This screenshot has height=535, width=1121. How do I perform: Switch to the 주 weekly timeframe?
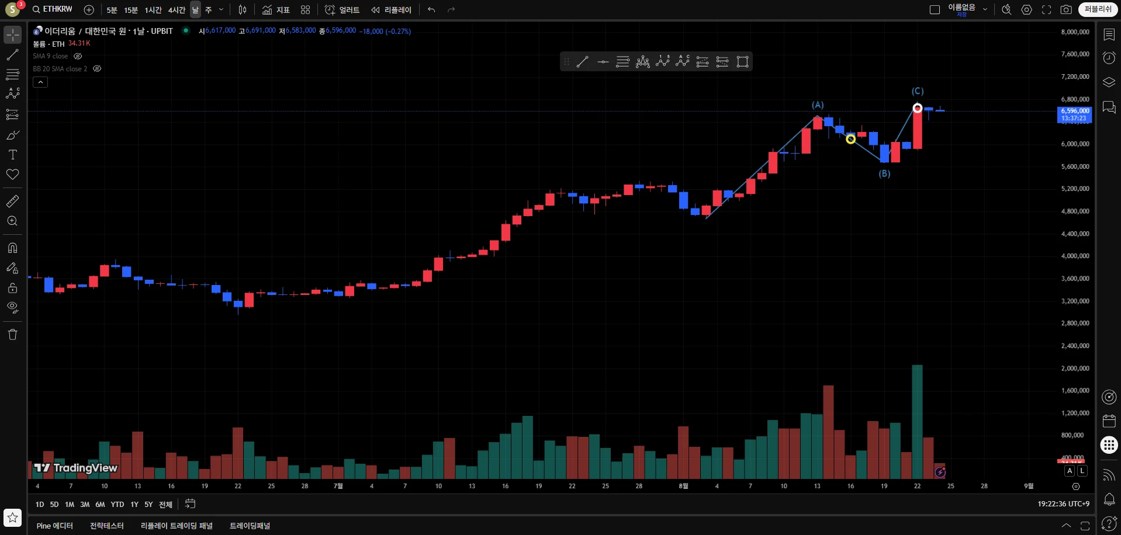point(209,10)
